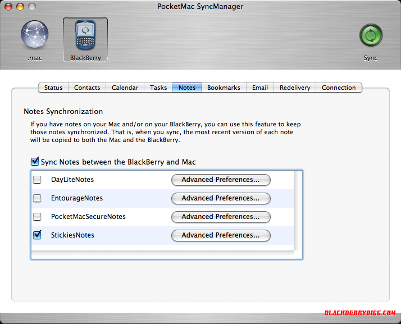Open the Calendar tab

(125, 88)
